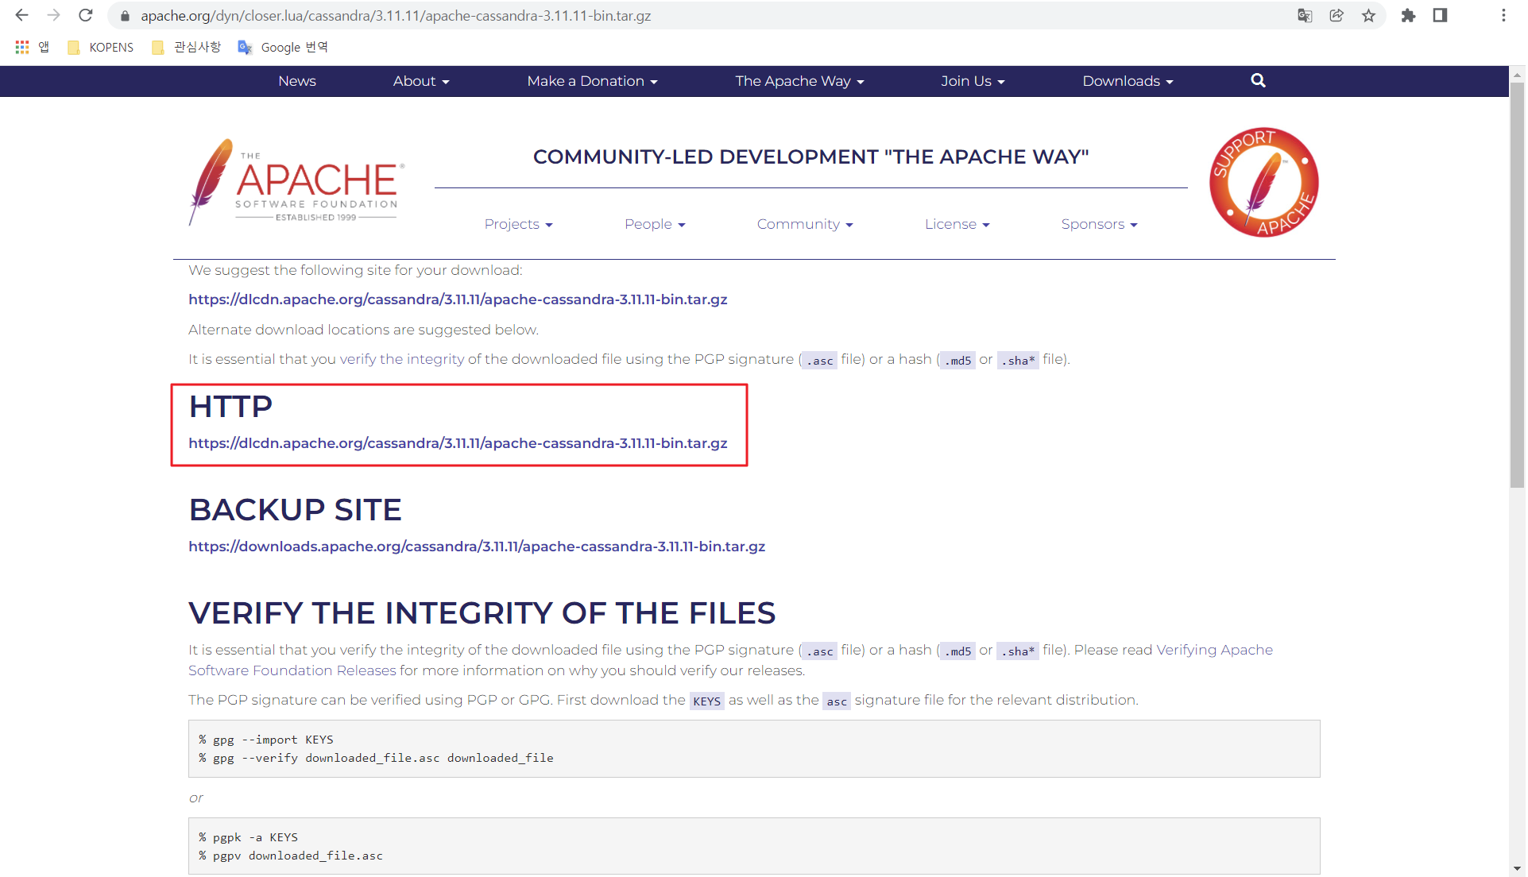Click the dlcdn link under HTTP heading
This screenshot has height=877, width=1528.
point(458,443)
